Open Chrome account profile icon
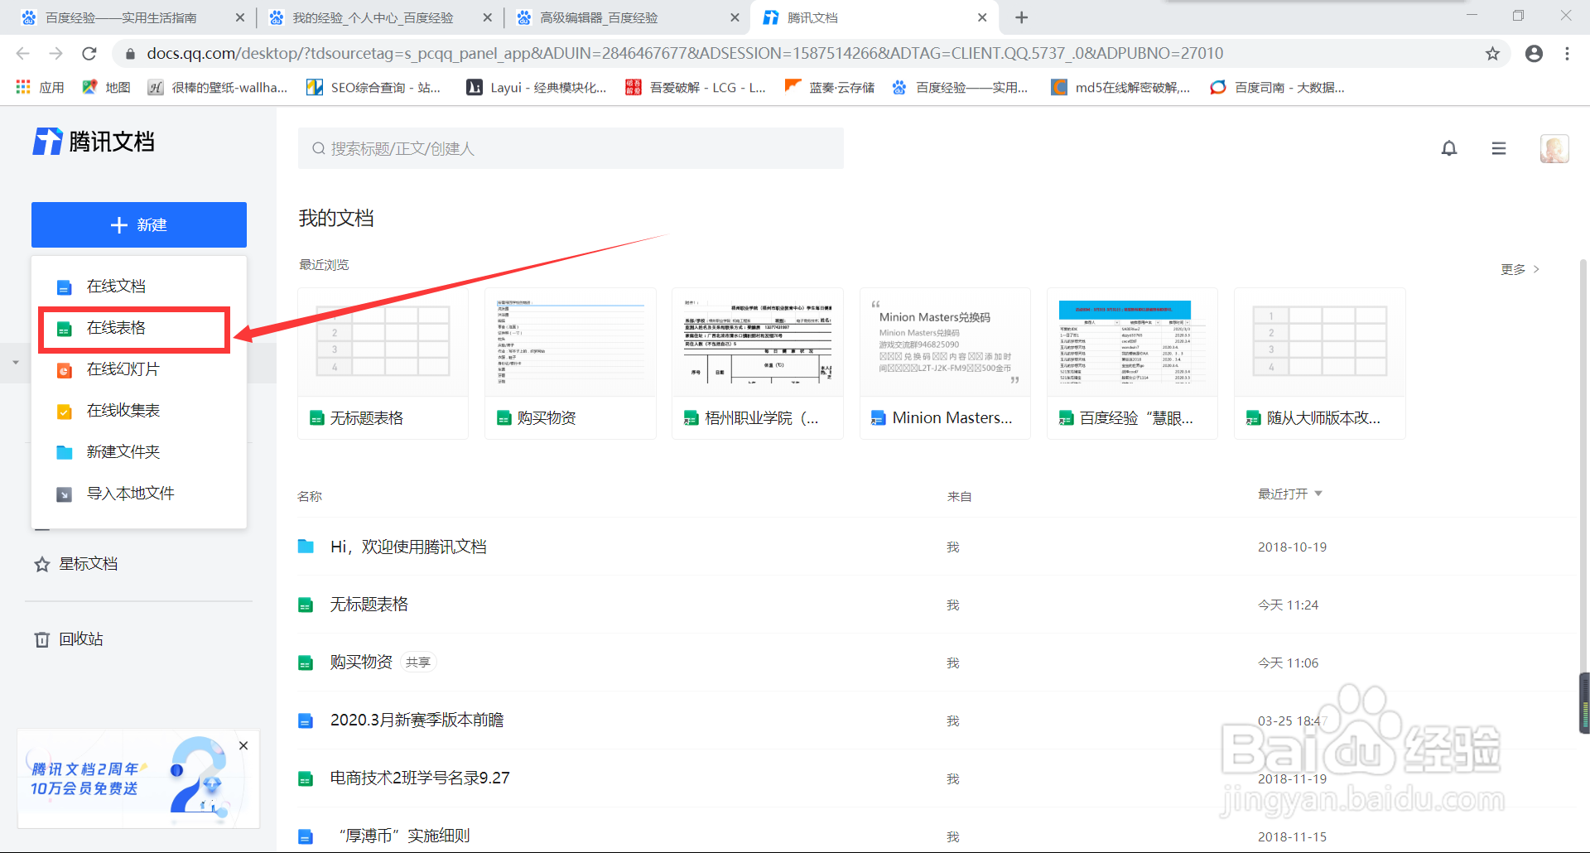The width and height of the screenshot is (1590, 853). 1534,54
